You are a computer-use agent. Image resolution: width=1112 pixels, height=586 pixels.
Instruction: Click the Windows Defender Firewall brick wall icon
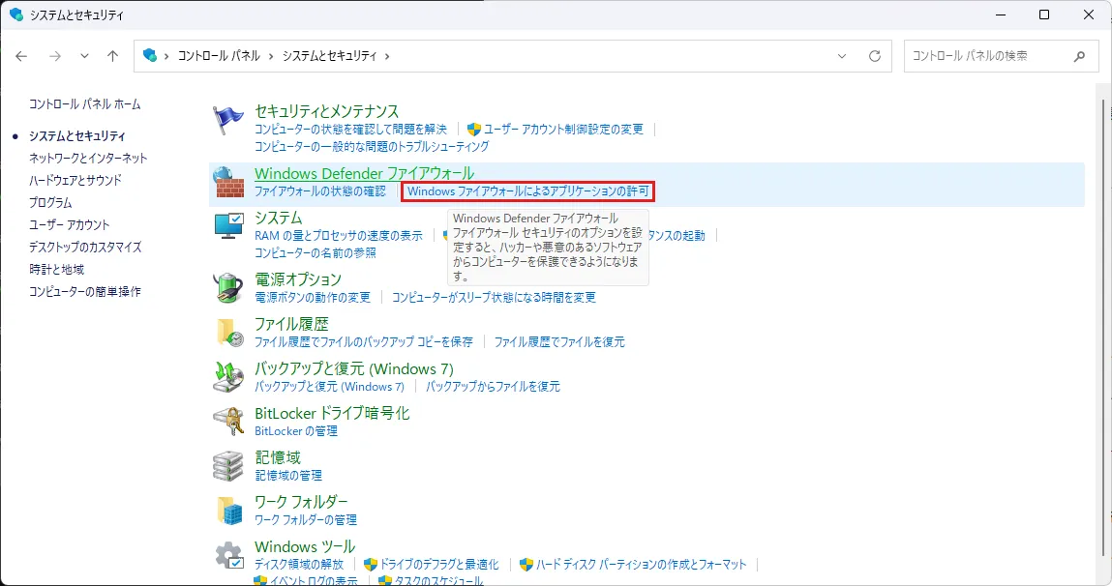click(x=227, y=183)
